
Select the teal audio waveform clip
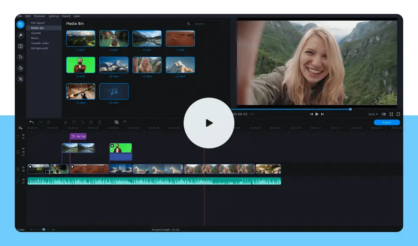[x=154, y=181]
